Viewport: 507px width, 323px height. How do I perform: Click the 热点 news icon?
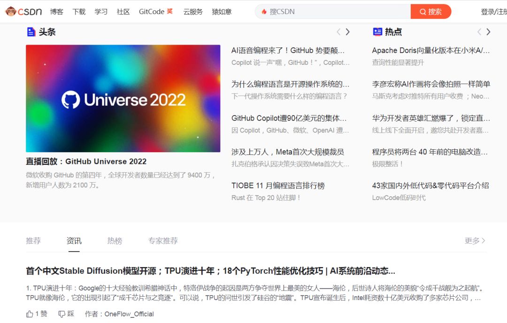coord(377,31)
